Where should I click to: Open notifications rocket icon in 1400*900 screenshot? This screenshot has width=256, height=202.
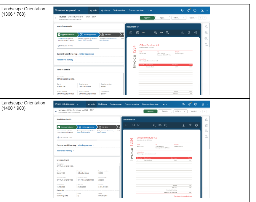190,104
